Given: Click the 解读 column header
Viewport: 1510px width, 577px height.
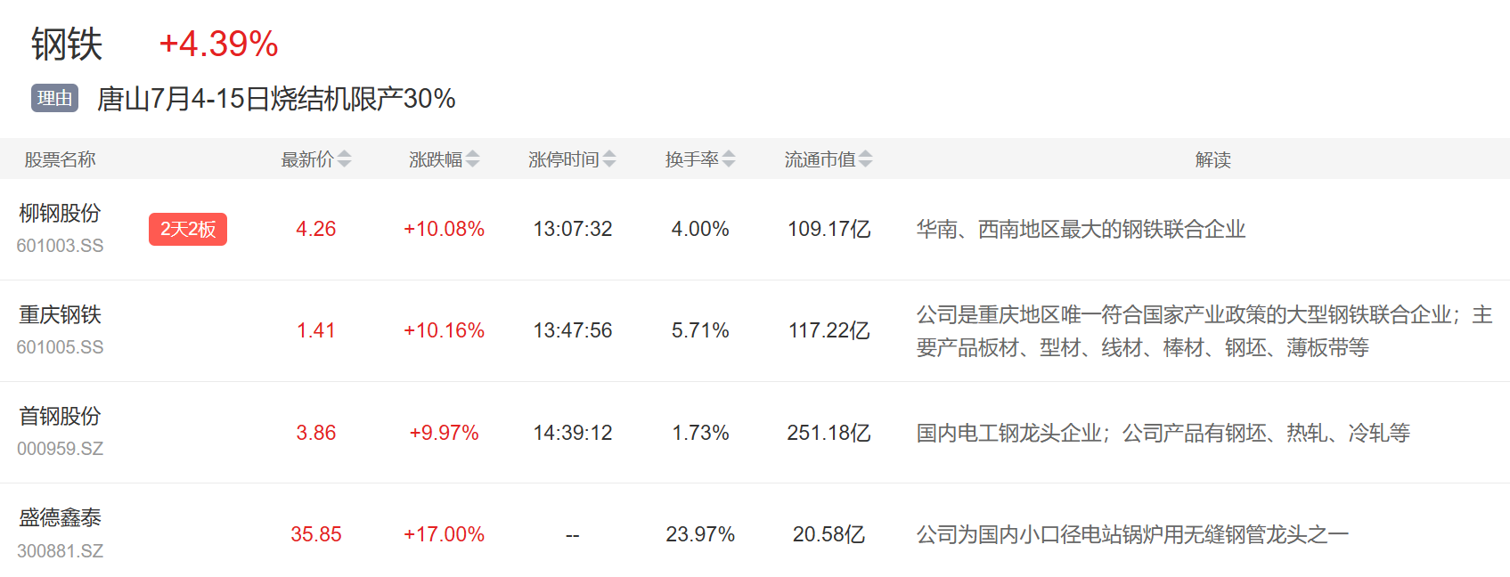Looking at the screenshot, I should point(1212,159).
